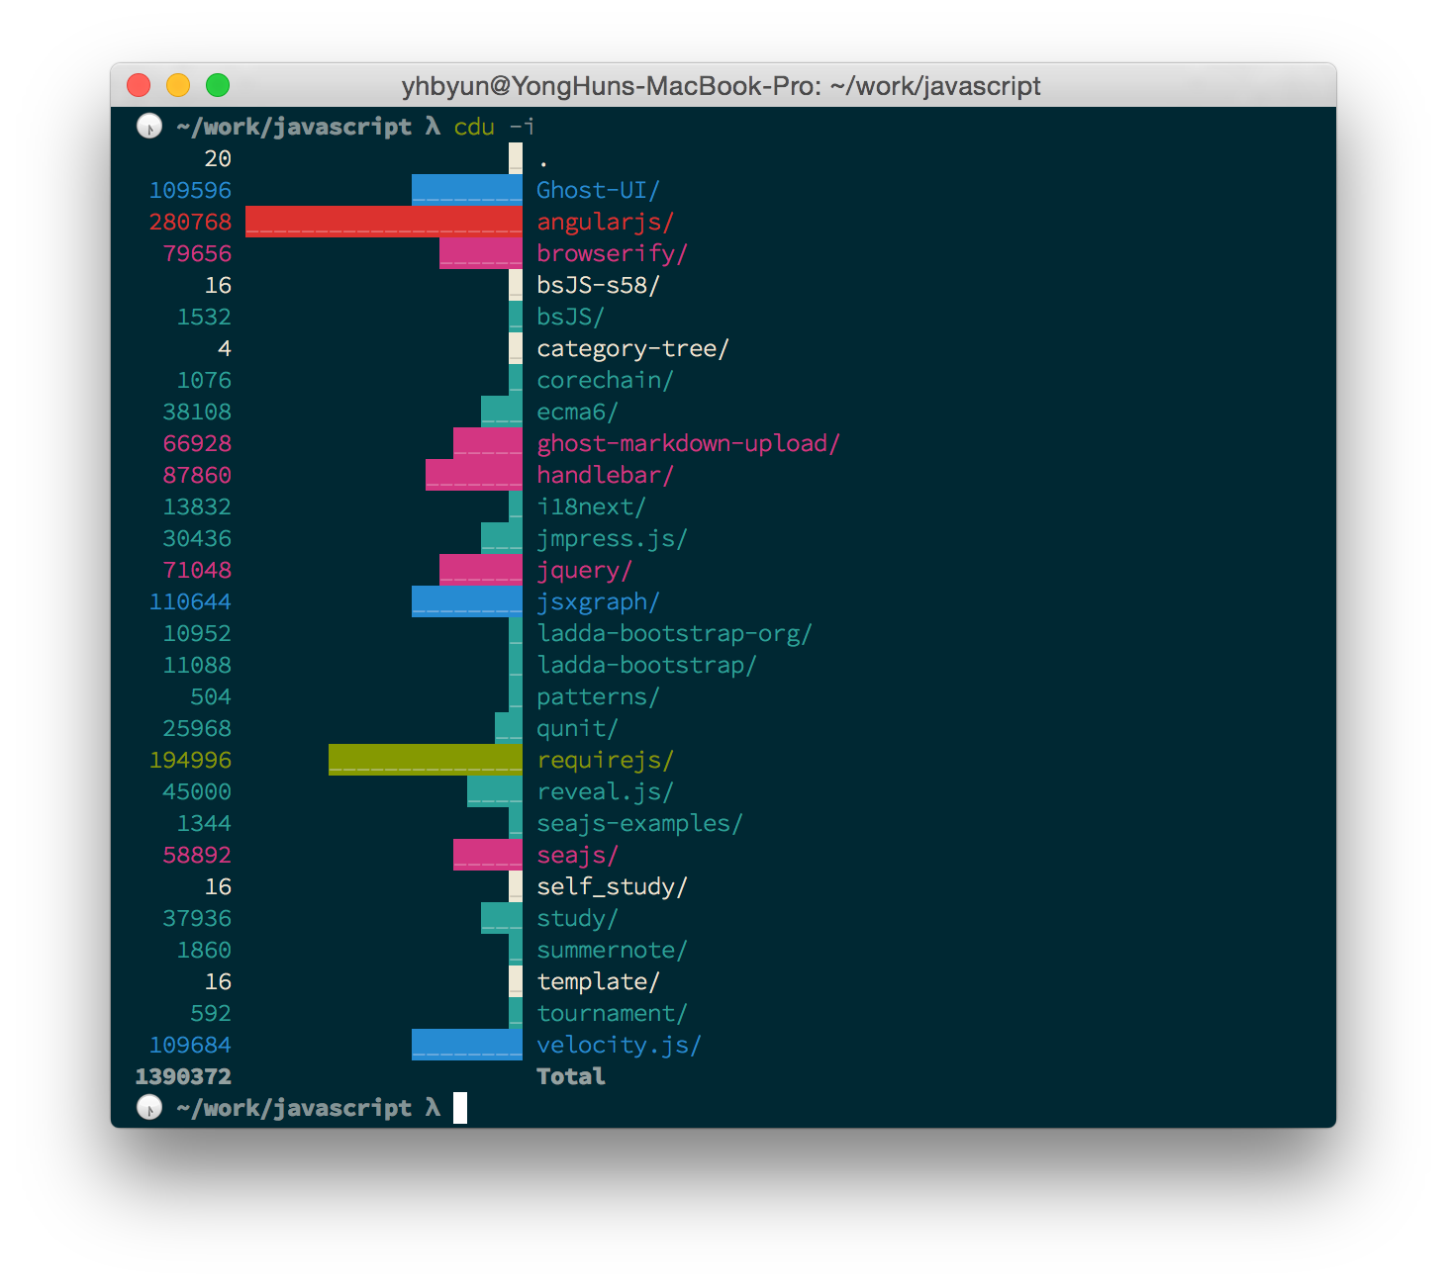Viewport: 1447px width, 1286px height.
Task: Select the 'bsJS-s58/' directory name
Action: click(x=598, y=285)
